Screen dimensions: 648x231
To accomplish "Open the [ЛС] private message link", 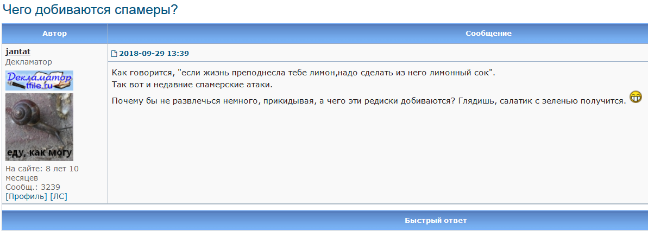I will [59, 196].
